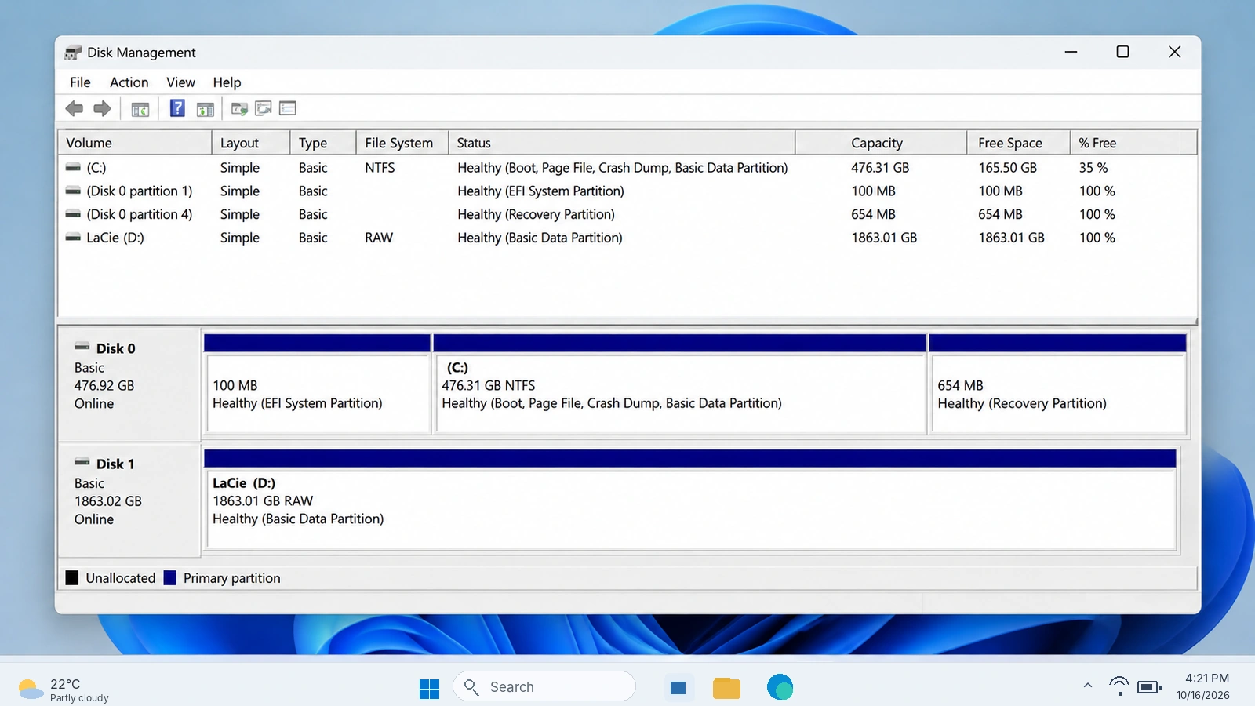Image resolution: width=1255 pixels, height=706 pixels.
Task: Click the blue square taskbar app icon
Action: [x=678, y=688]
